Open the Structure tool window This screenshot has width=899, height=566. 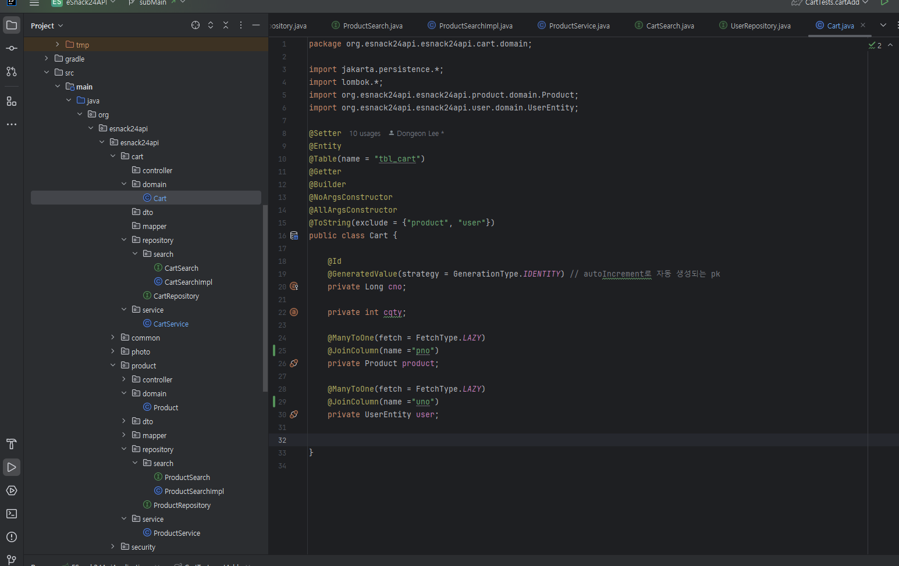(x=12, y=101)
